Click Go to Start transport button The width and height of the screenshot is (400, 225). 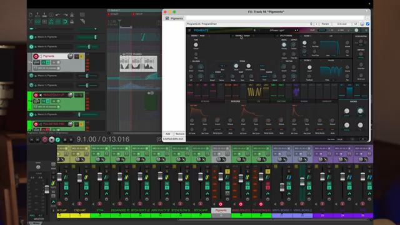pyautogui.click(x=32, y=139)
